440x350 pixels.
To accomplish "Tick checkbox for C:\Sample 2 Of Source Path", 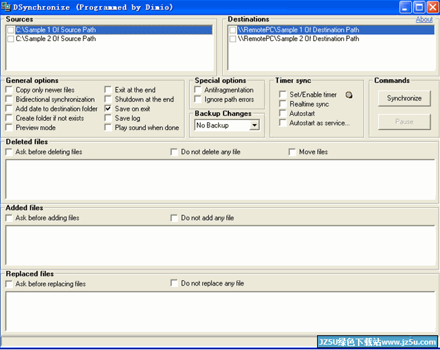I will pos(11,39).
